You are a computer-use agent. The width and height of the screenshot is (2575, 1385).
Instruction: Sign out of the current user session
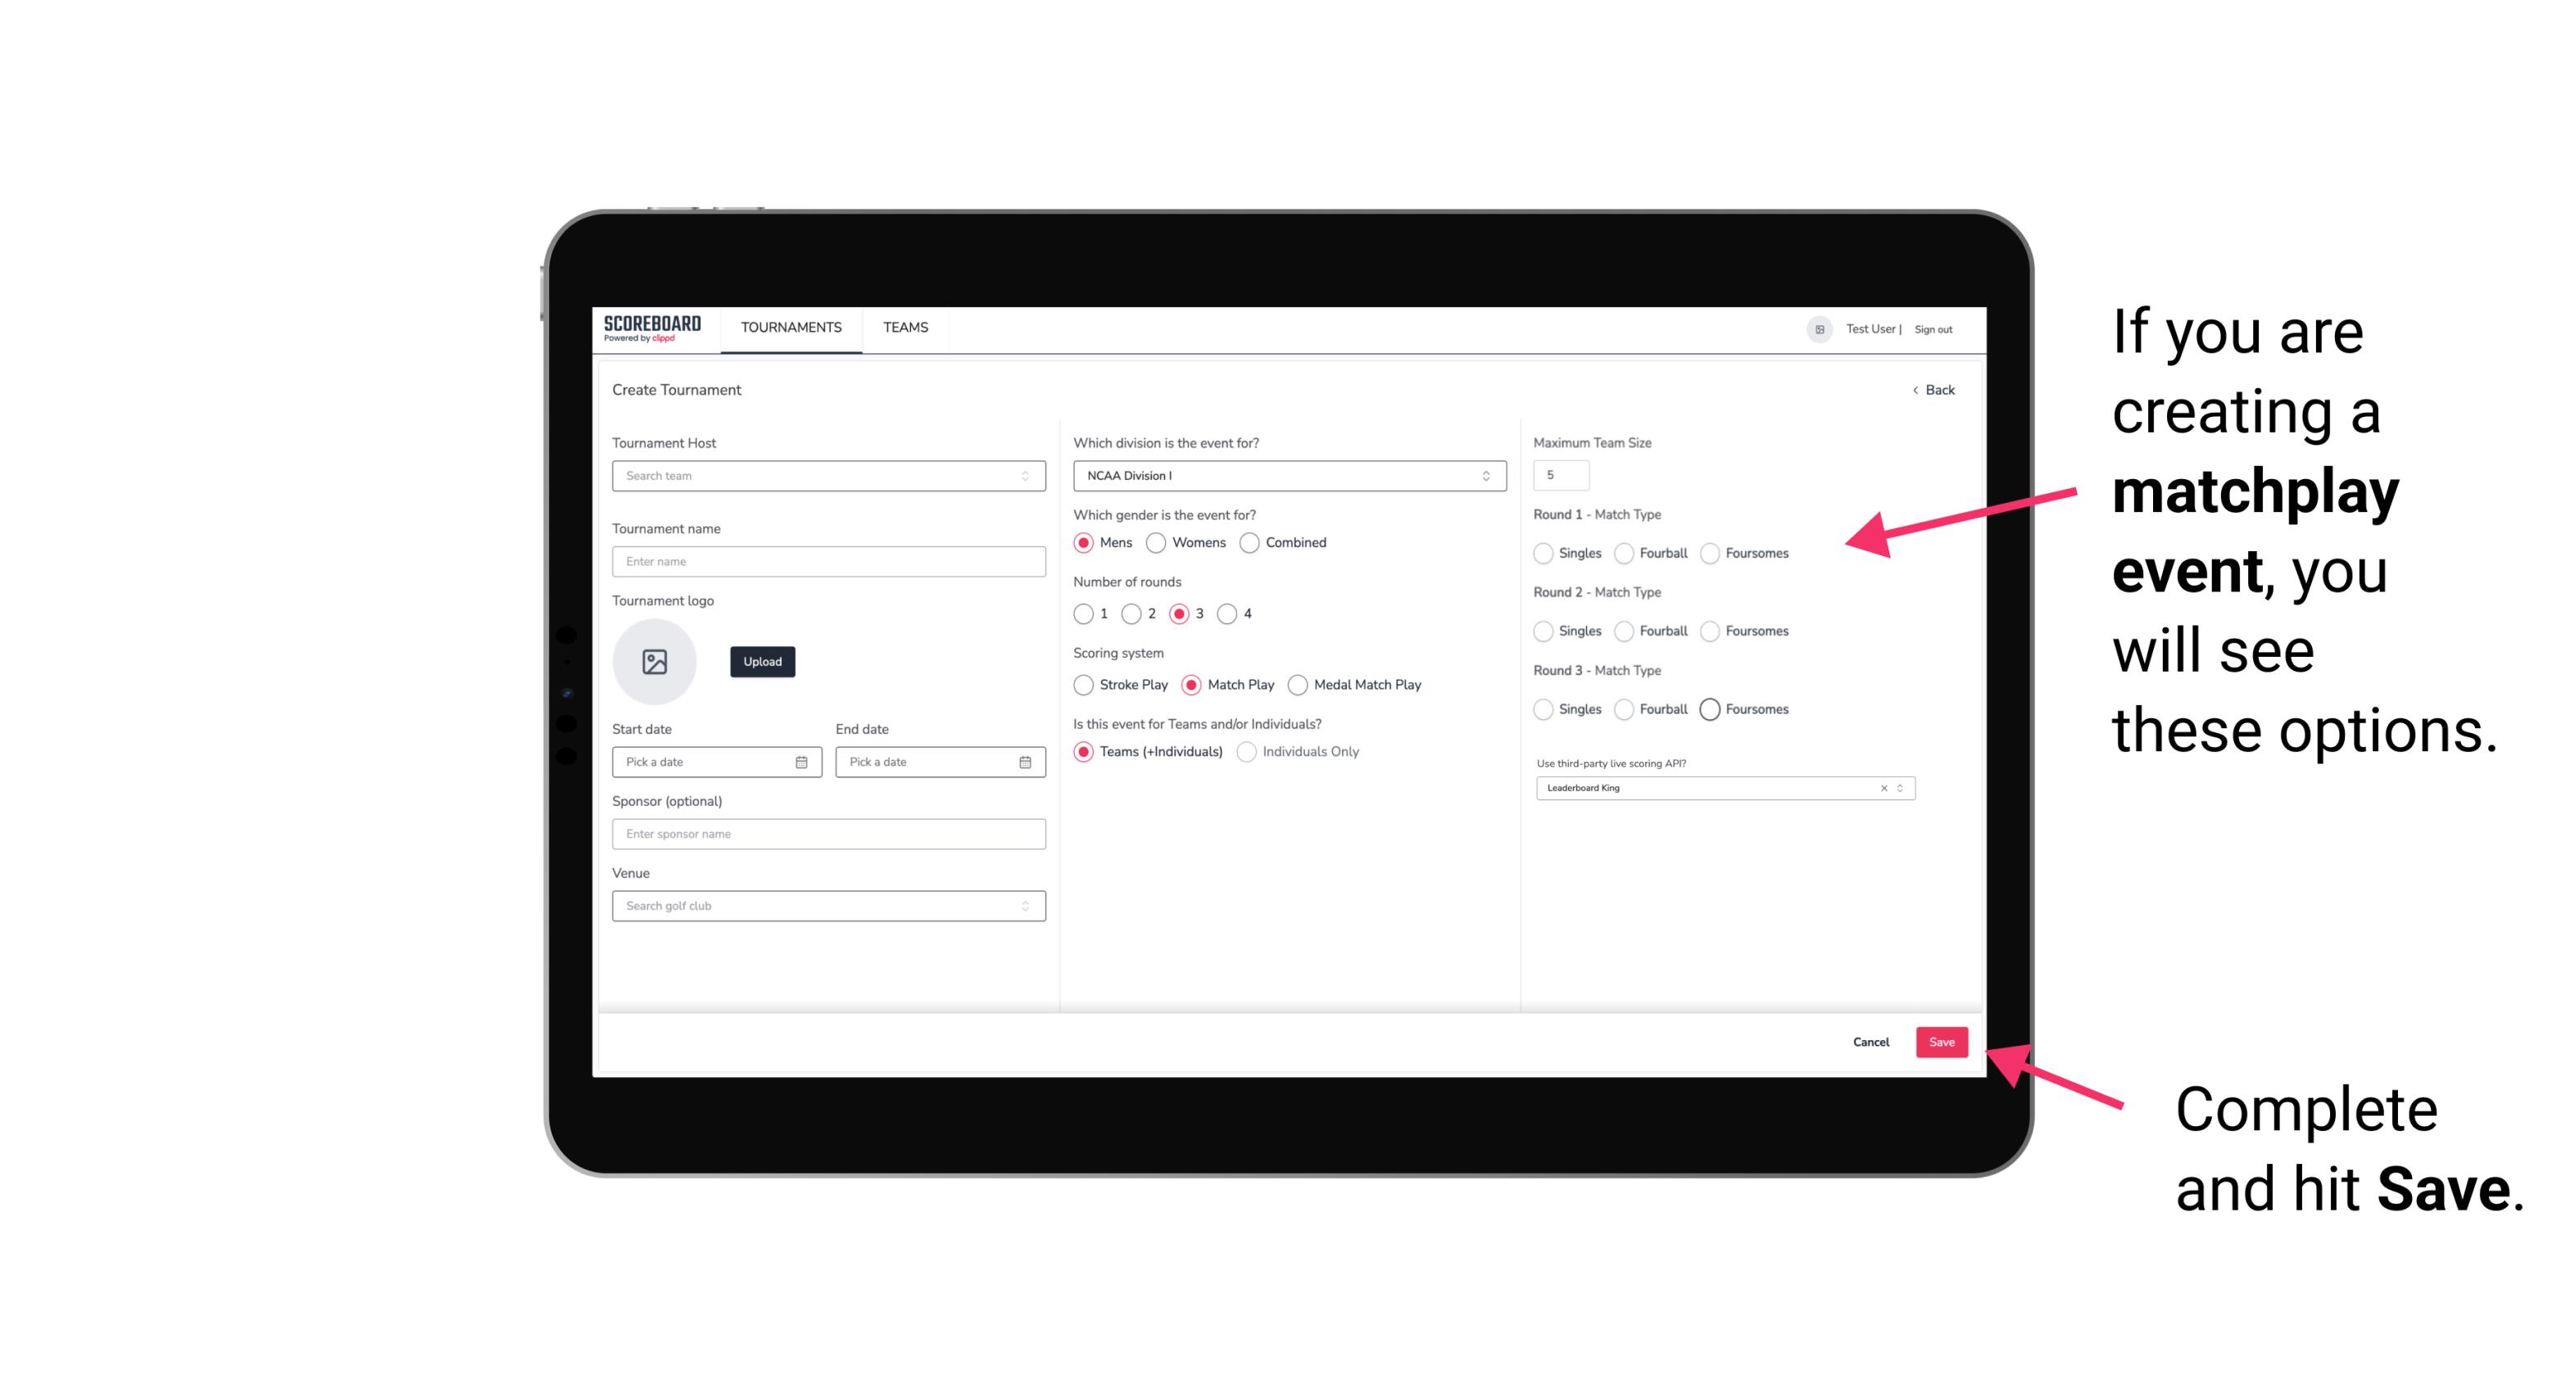pos(1930,328)
